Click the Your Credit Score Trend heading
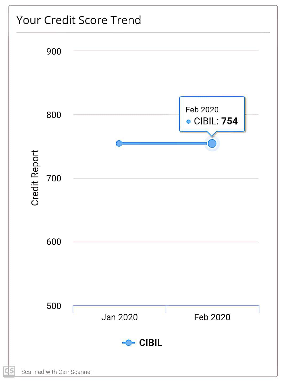 [79, 20]
